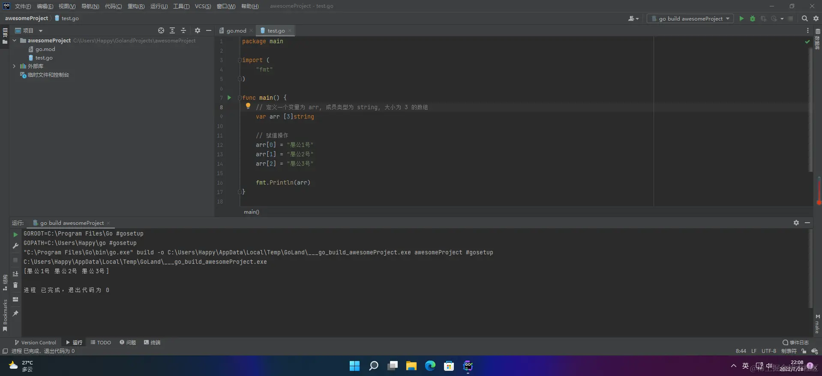Collapse the awesomeProject root folder
The height and width of the screenshot is (376, 822).
tap(15, 40)
